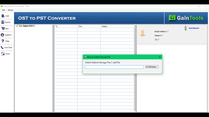The image size is (209, 117).
Task: Close the Browse Outlook Storage File dialog
Action: click(x=160, y=57)
